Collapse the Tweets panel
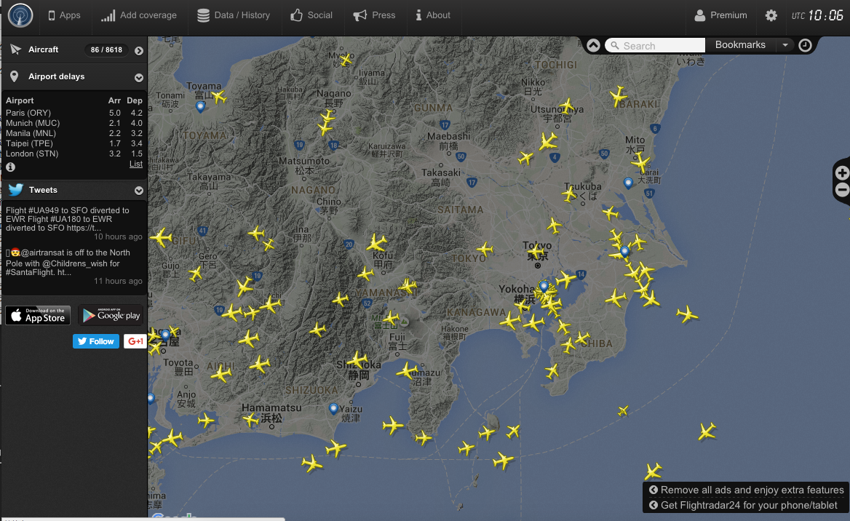850x521 pixels. pyautogui.click(x=138, y=190)
